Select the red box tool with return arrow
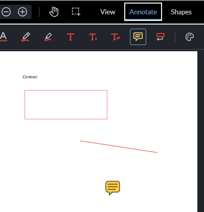The height and width of the screenshot is (212, 204). 161,37
